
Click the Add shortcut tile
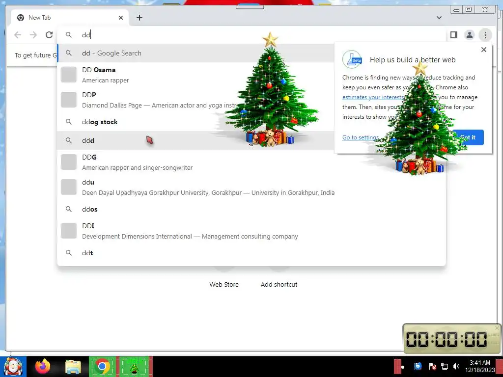[x=279, y=284]
